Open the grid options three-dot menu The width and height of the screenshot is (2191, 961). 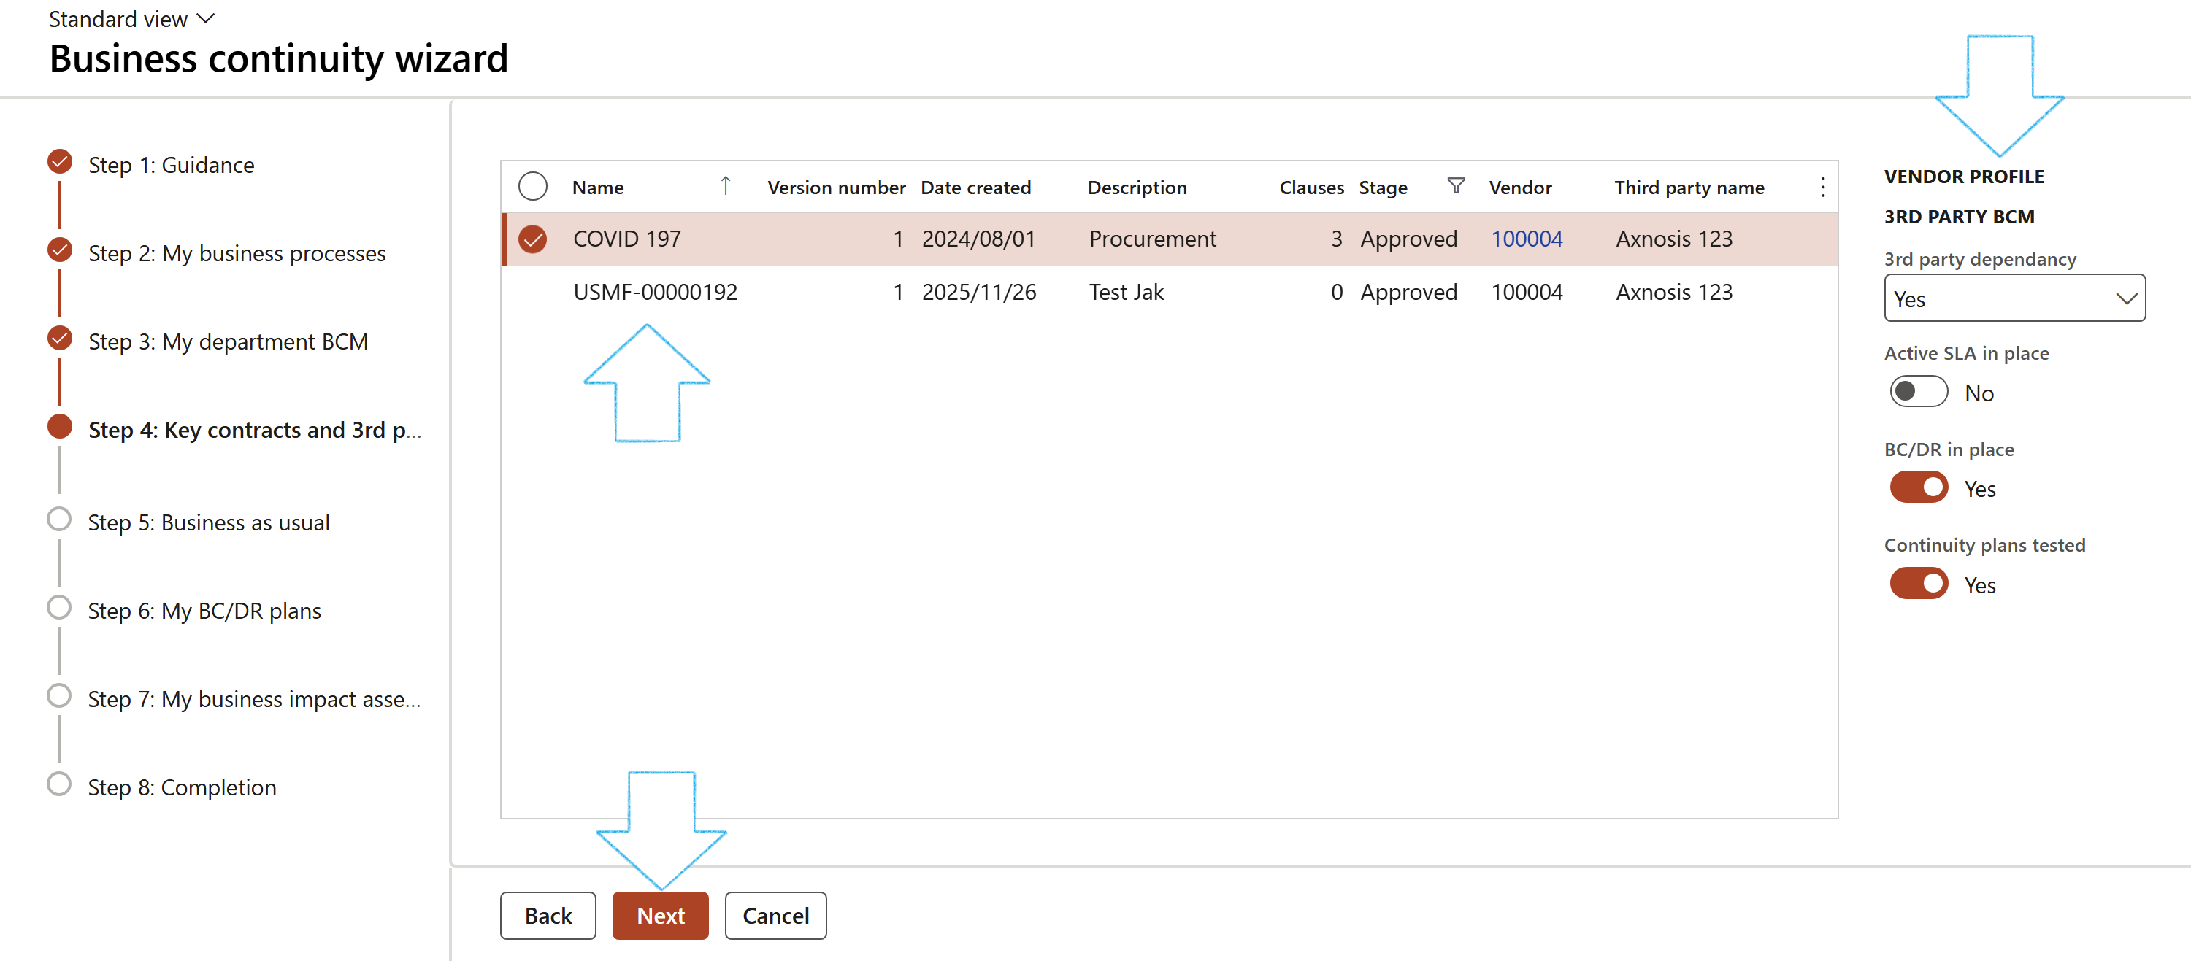coord(1822,187)
